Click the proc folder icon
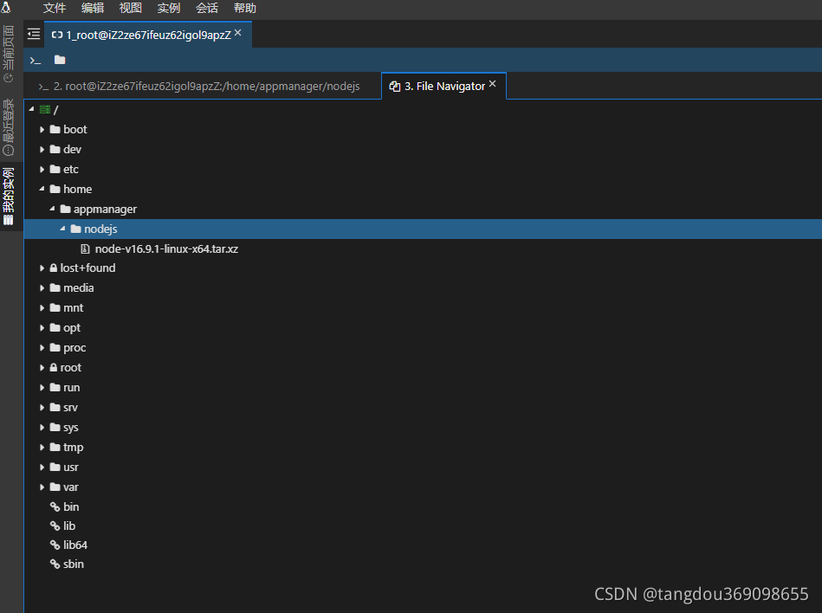The width and height of the screenshot is (822, 613). (x=55, y=347)
